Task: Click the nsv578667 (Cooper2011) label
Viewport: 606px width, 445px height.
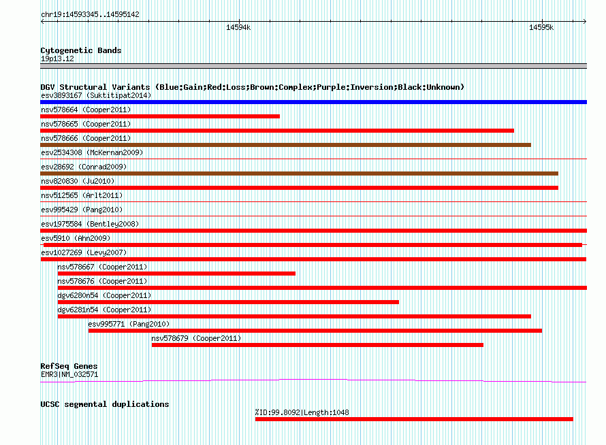Action: [102, 267]
